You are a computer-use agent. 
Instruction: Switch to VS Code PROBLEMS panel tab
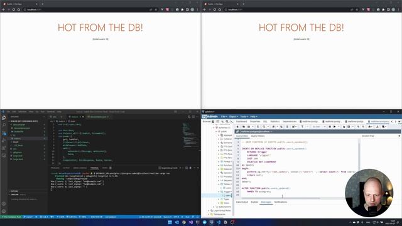click(55, 168)
